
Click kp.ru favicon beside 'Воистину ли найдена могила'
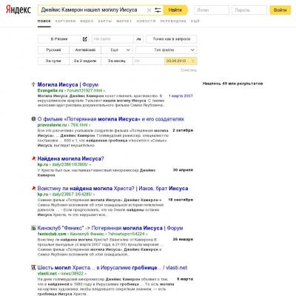point(33,189)
